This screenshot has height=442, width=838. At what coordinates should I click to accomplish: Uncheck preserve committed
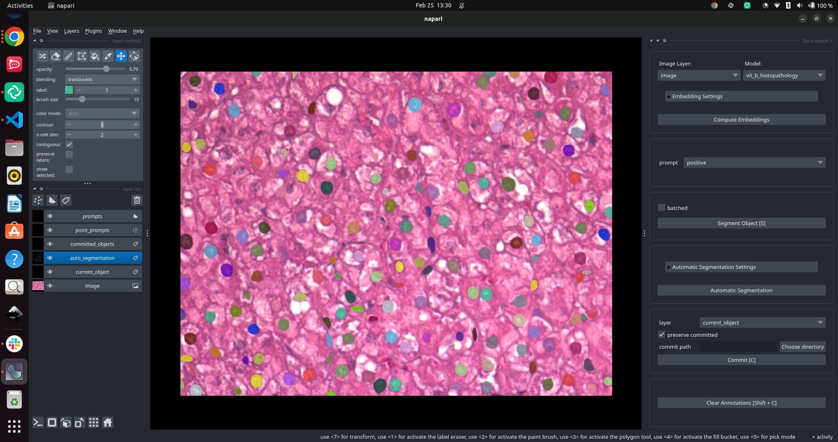662,335
